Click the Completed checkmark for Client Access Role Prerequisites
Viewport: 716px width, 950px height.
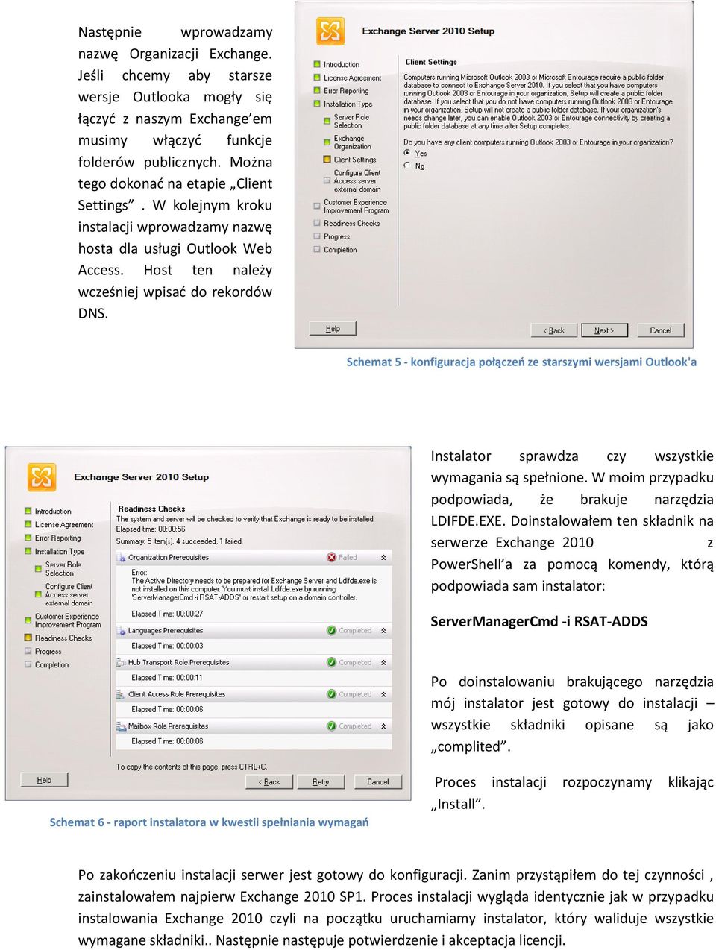pos(331,694)
